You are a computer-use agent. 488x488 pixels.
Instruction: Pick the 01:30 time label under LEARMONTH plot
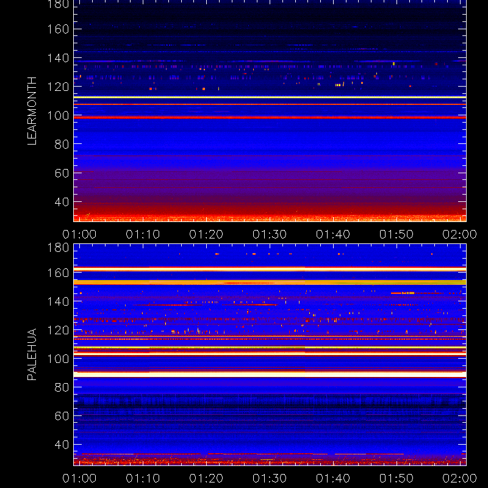pyautogui.click(x=270, y=234)
